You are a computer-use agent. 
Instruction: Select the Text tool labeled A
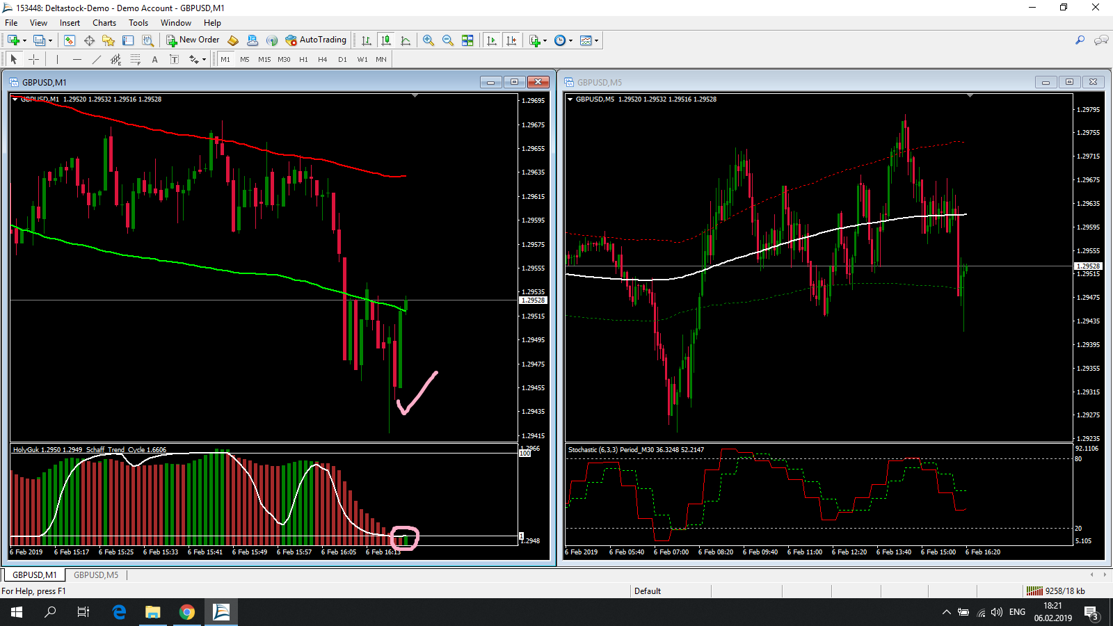tap(154, 59)
